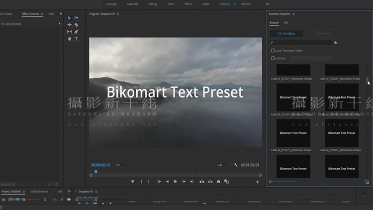
Task: Open the Graphics workspace menu icon
Action: point(235,4)
